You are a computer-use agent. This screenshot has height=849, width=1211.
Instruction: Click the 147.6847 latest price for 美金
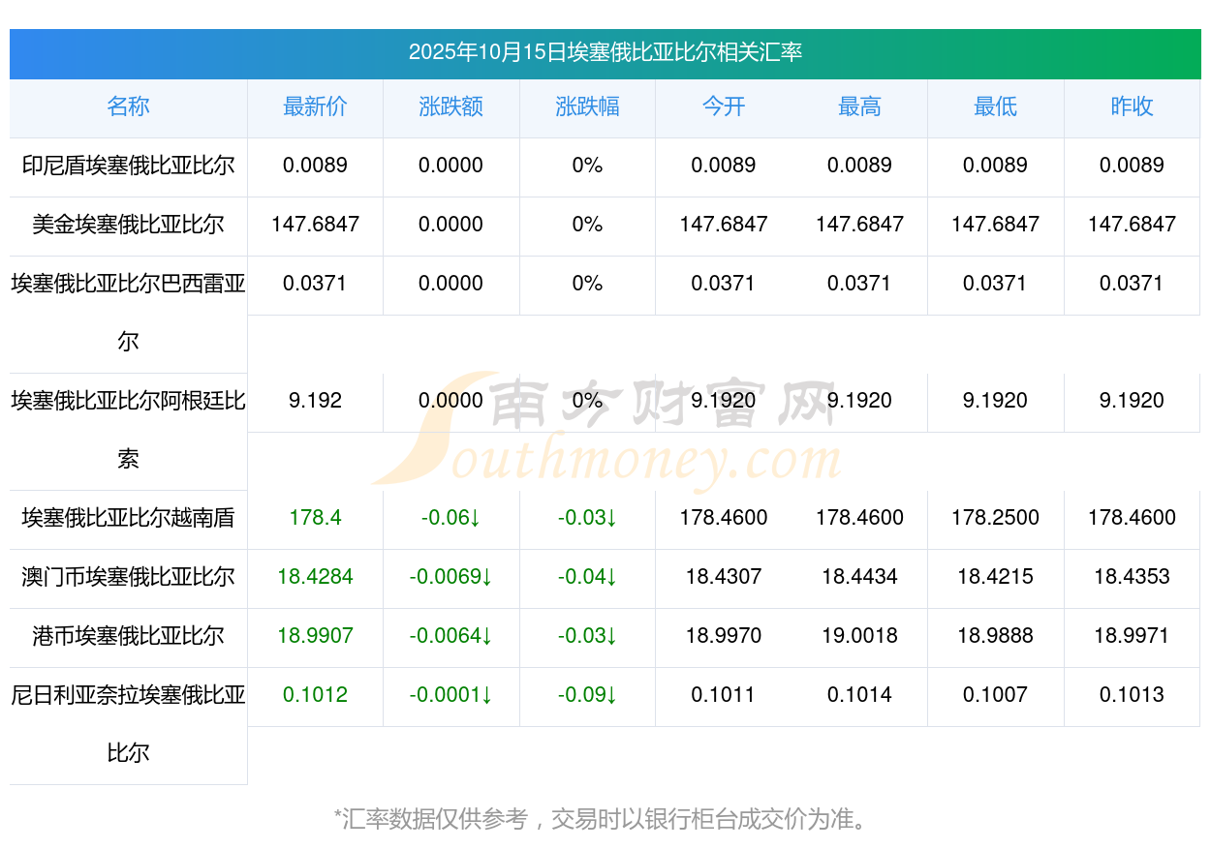(315, 225)
